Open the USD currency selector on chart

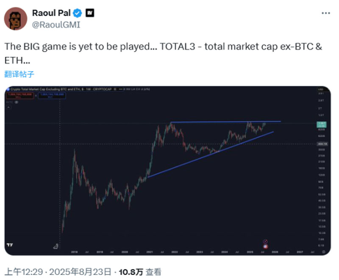(x=320, y=90)
